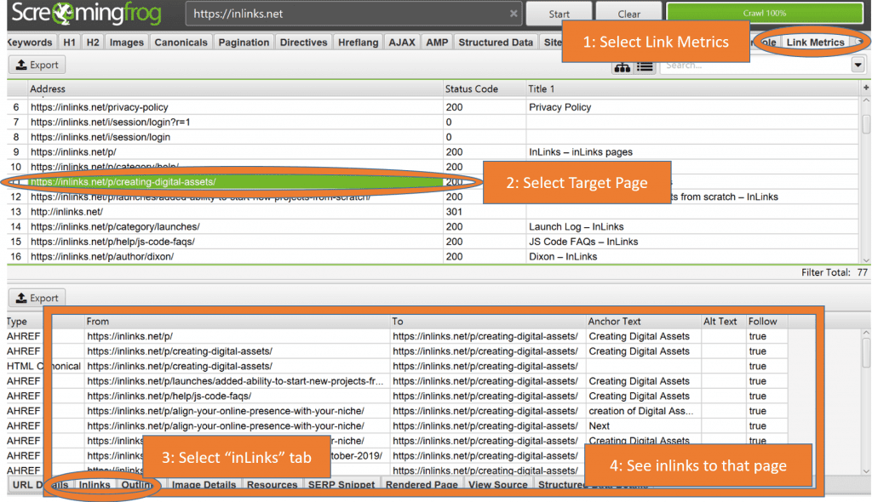Add column with the plus icon
The height and width of the screenshot is (502, 872).
point(866,88)
